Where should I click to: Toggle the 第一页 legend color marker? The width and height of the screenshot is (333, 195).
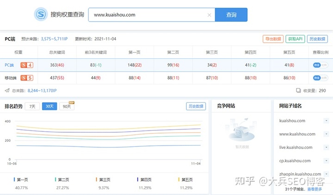pos(14,179)
